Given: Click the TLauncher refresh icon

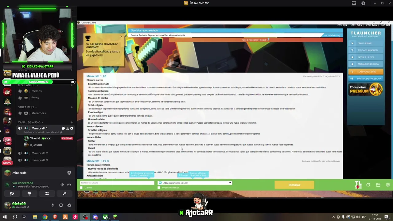Looking at the screenshot, I should coord(368,185).
